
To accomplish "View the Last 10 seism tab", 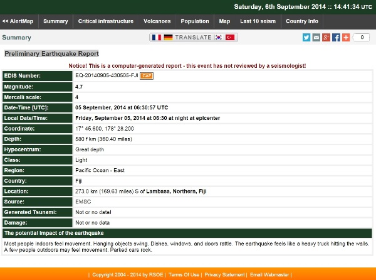I will point(258,21).
